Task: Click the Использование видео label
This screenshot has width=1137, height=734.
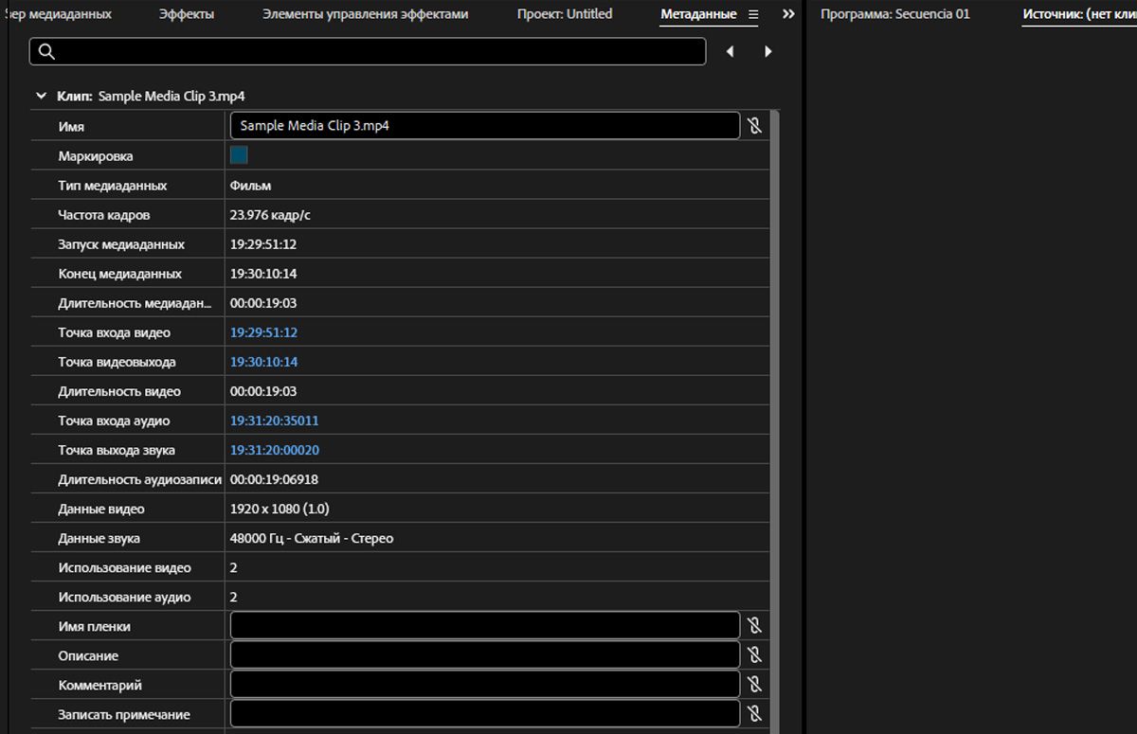Action: pos(124,567)
